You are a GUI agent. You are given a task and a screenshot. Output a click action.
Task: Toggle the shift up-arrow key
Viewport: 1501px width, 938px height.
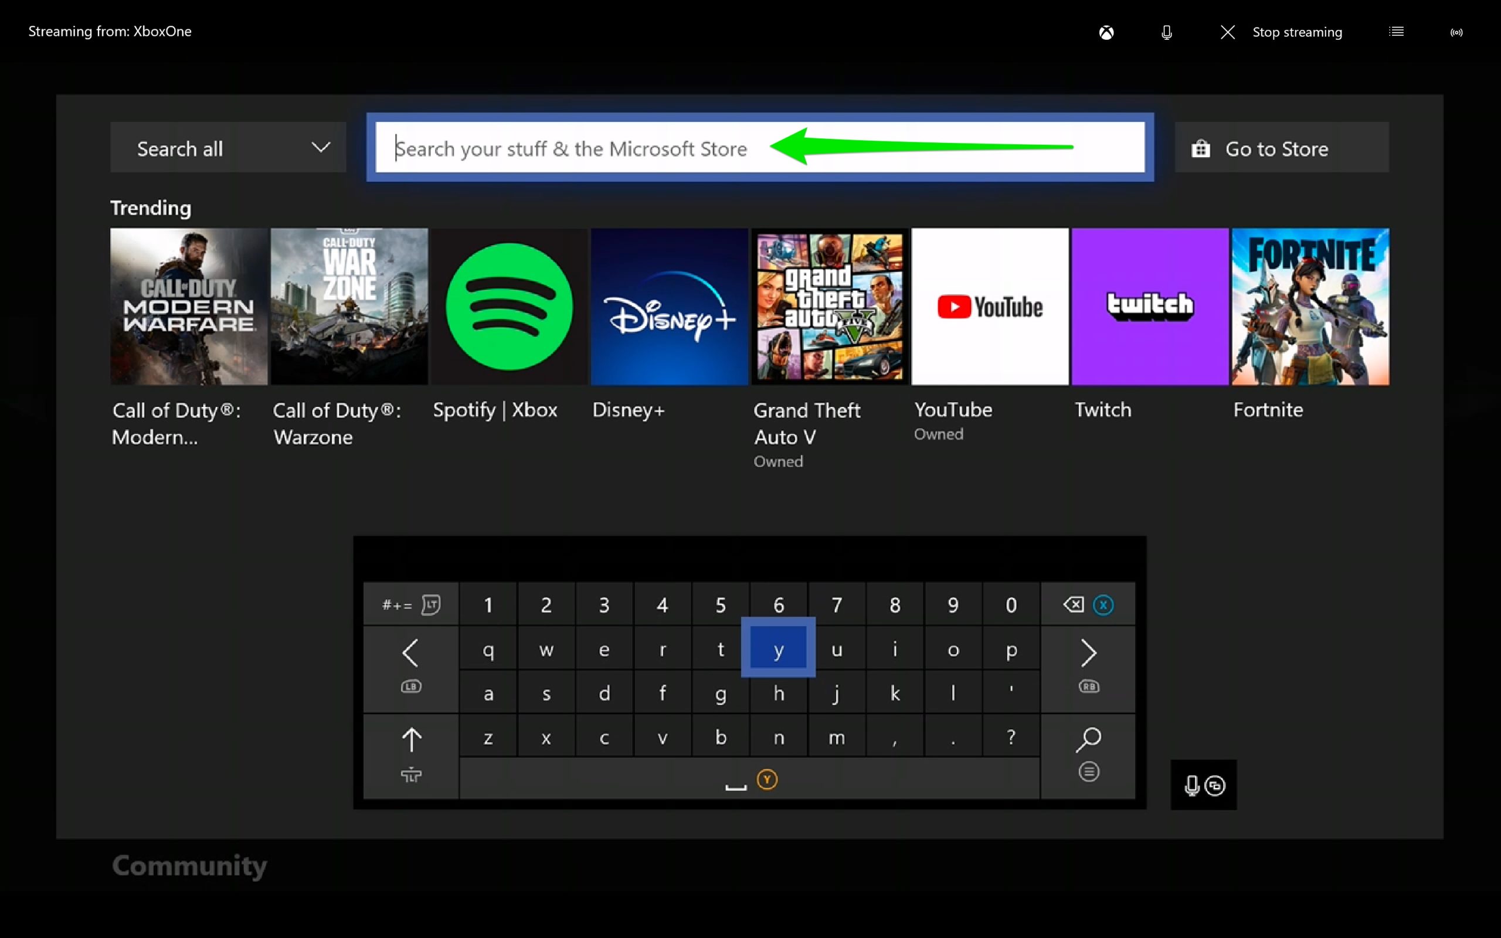click(410, 756)
